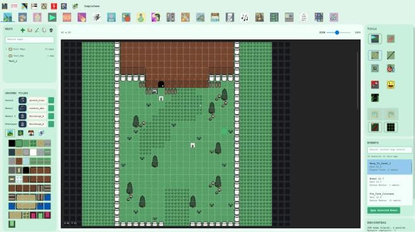
Task: Click the undo arrow in Tools
Action: point(375,114)
